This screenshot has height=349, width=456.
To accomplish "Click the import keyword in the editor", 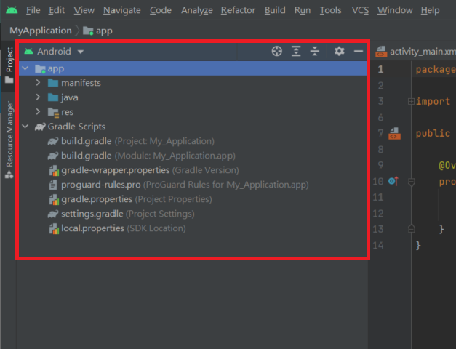I will (433, 101).
